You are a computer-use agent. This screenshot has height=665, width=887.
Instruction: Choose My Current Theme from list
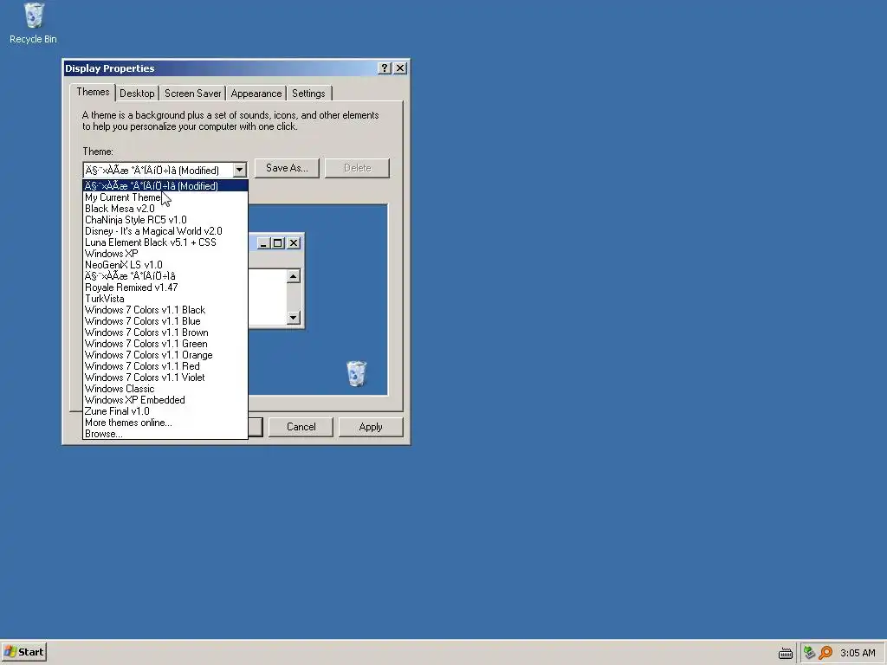(165, 197)
